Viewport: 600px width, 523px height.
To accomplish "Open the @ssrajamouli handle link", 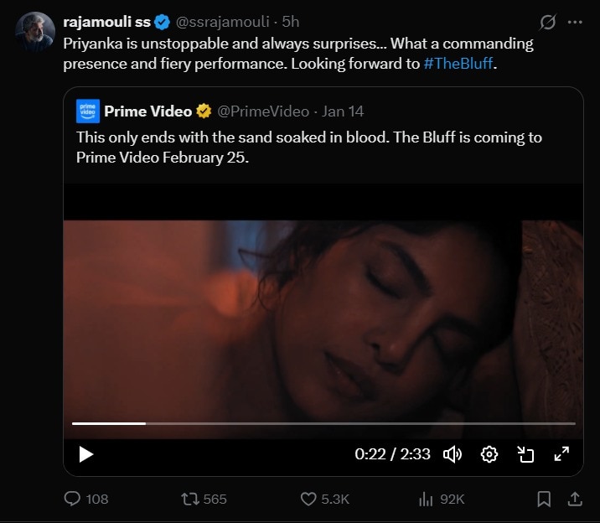I will tap(222, 22).
